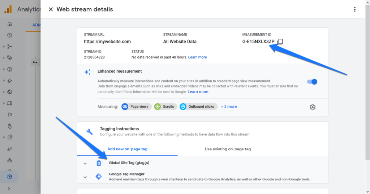Click the + 3 more measuring link
This screenshot has height=194, width=370.
[x=229, y=107]
